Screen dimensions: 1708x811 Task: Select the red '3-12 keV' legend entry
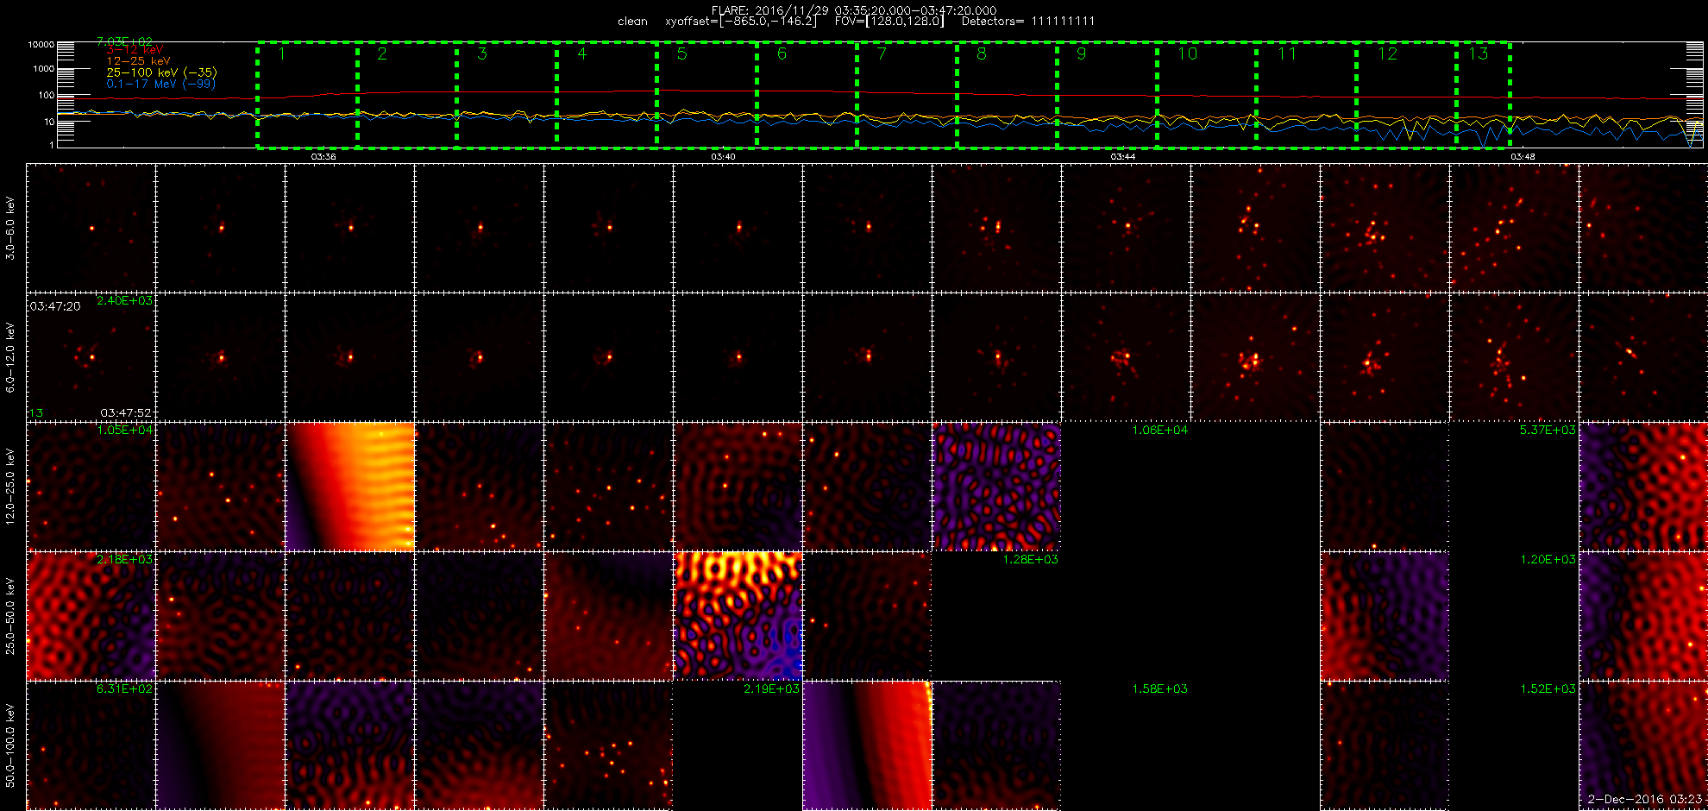pos(135,51)
